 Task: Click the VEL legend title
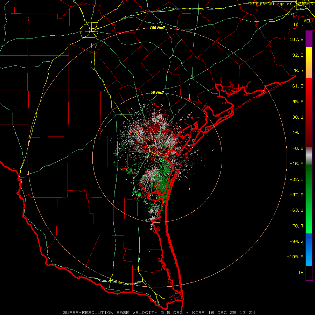[307, 21]
